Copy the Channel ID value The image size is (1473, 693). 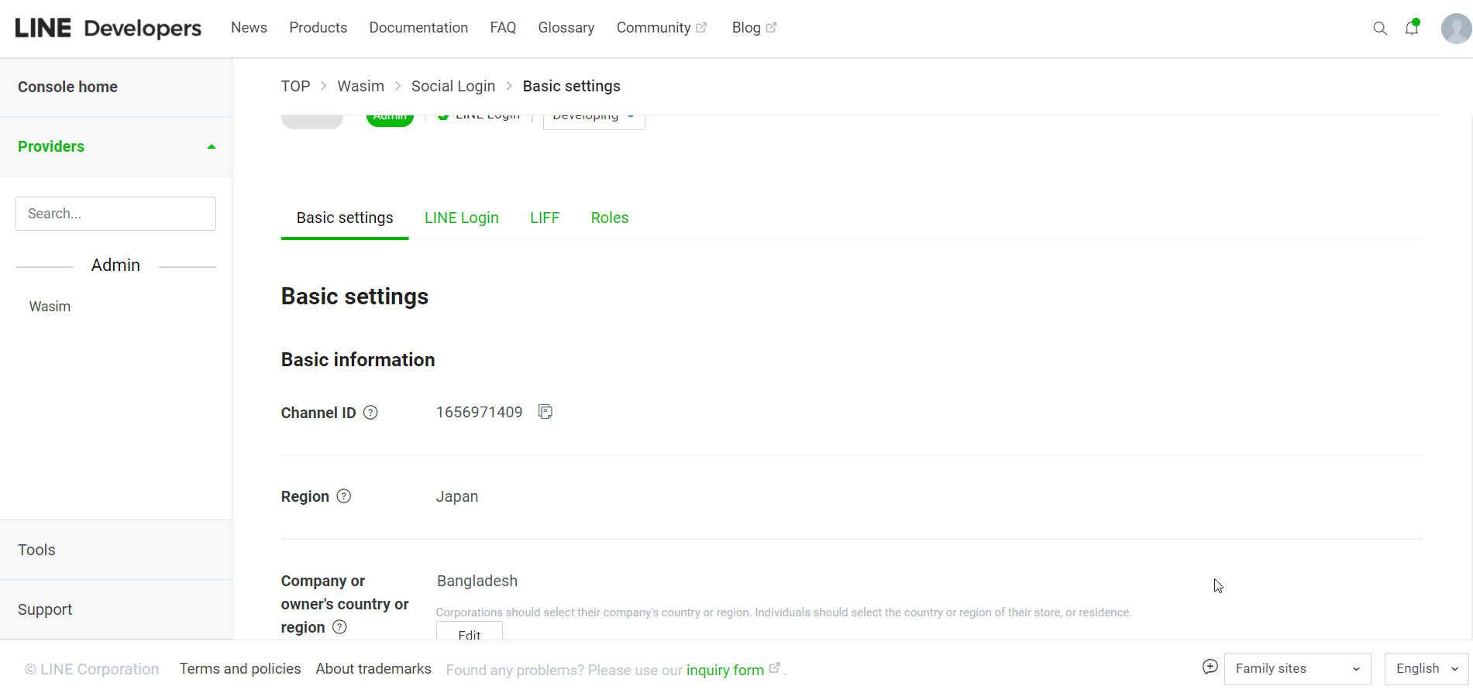(545, 412)
